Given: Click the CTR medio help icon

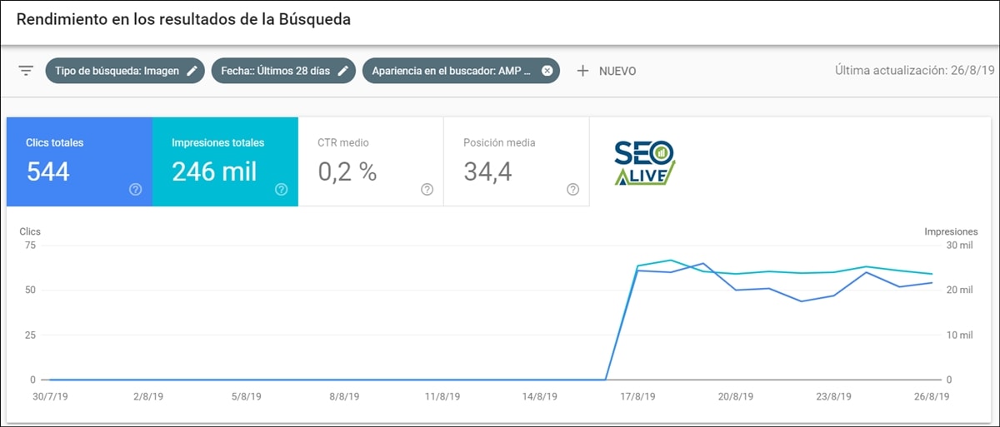Looking at the screenshot, I should point(427,190).
